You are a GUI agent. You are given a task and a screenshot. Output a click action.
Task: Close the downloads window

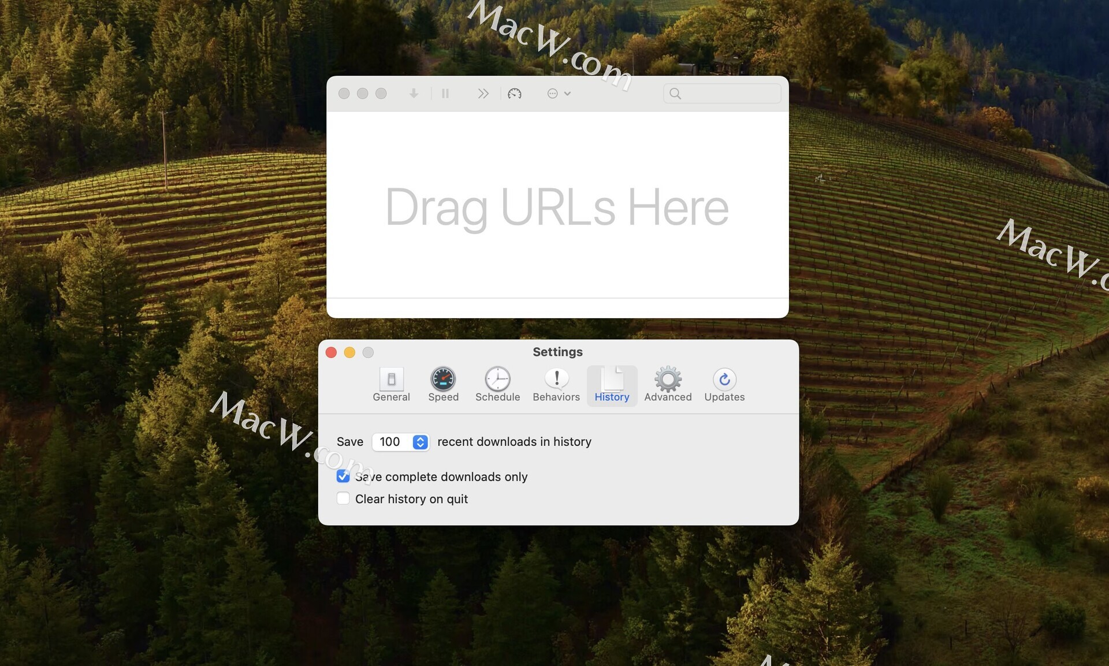point(344,94)
